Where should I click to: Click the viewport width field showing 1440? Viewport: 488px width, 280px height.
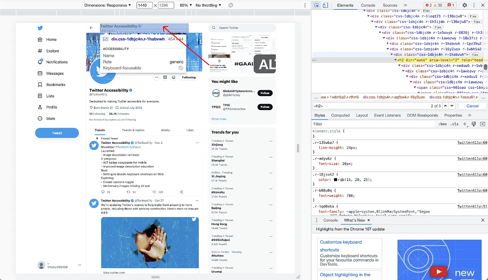(x=145, y=5)
